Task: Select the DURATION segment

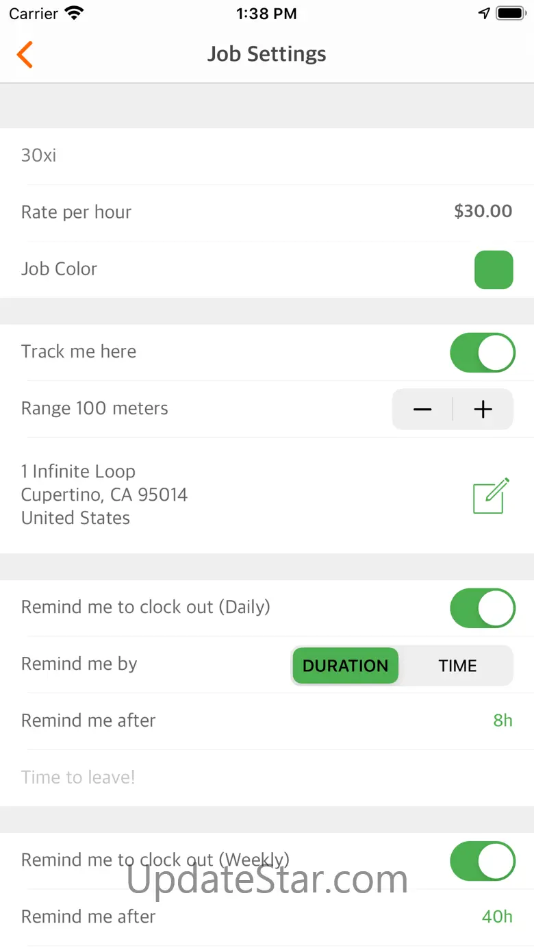Action: [x=345, y=666]
